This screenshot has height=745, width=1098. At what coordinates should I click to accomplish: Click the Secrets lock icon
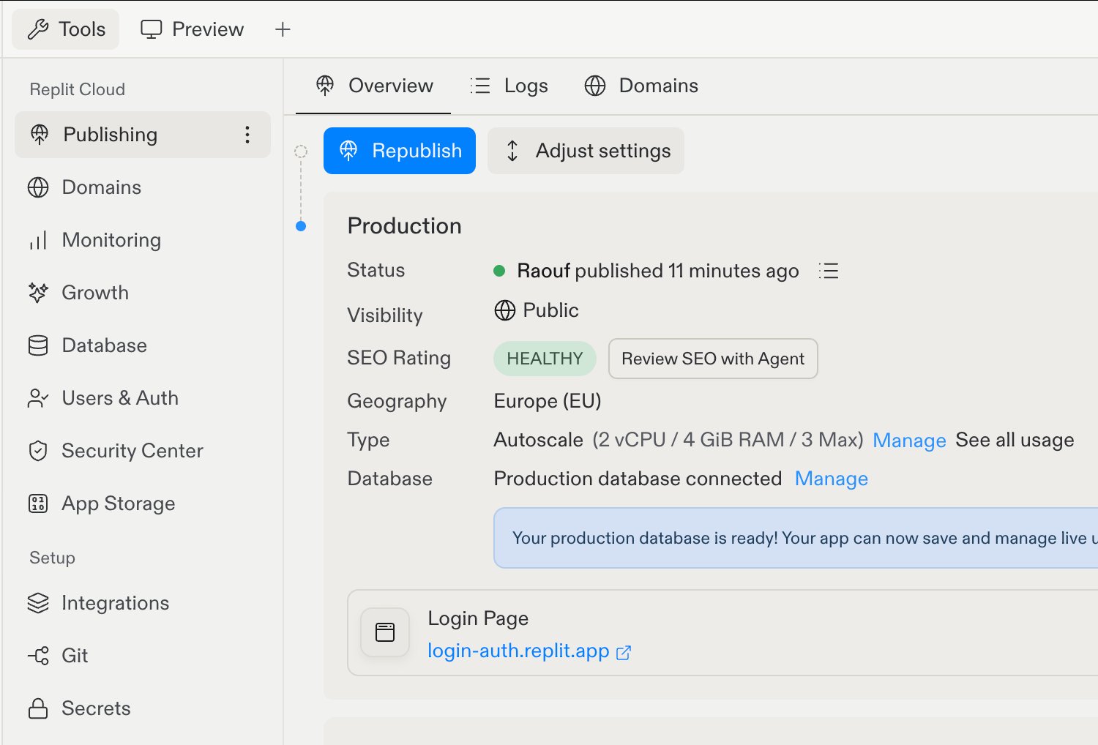[38, 708]
